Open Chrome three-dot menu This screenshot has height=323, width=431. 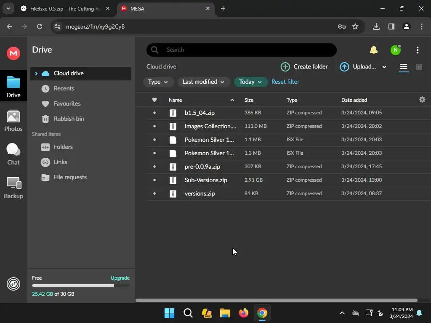[421, 26]
